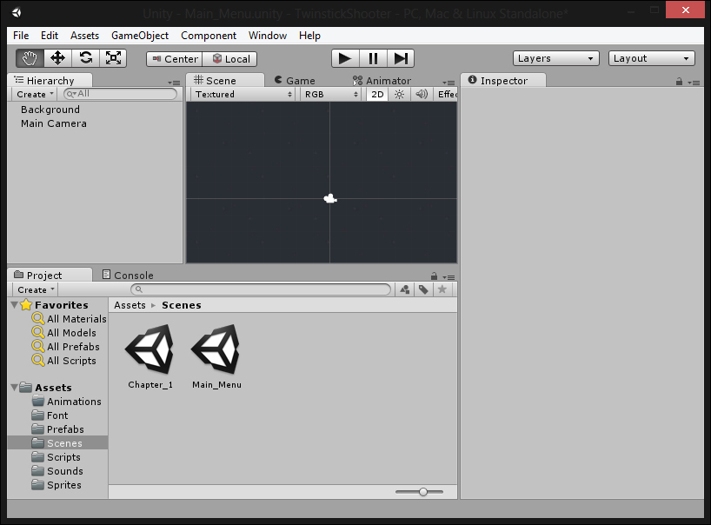Click Save Search star icon
Viewport: 711px width, 525px height.
[x=442, y=289]
